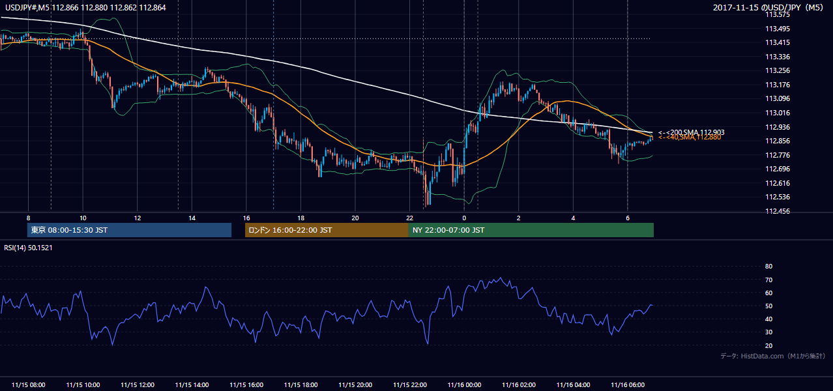The height and width of the screenshot is (391, 833).
Task: Click price scale value 113.415
Action: 778,43
